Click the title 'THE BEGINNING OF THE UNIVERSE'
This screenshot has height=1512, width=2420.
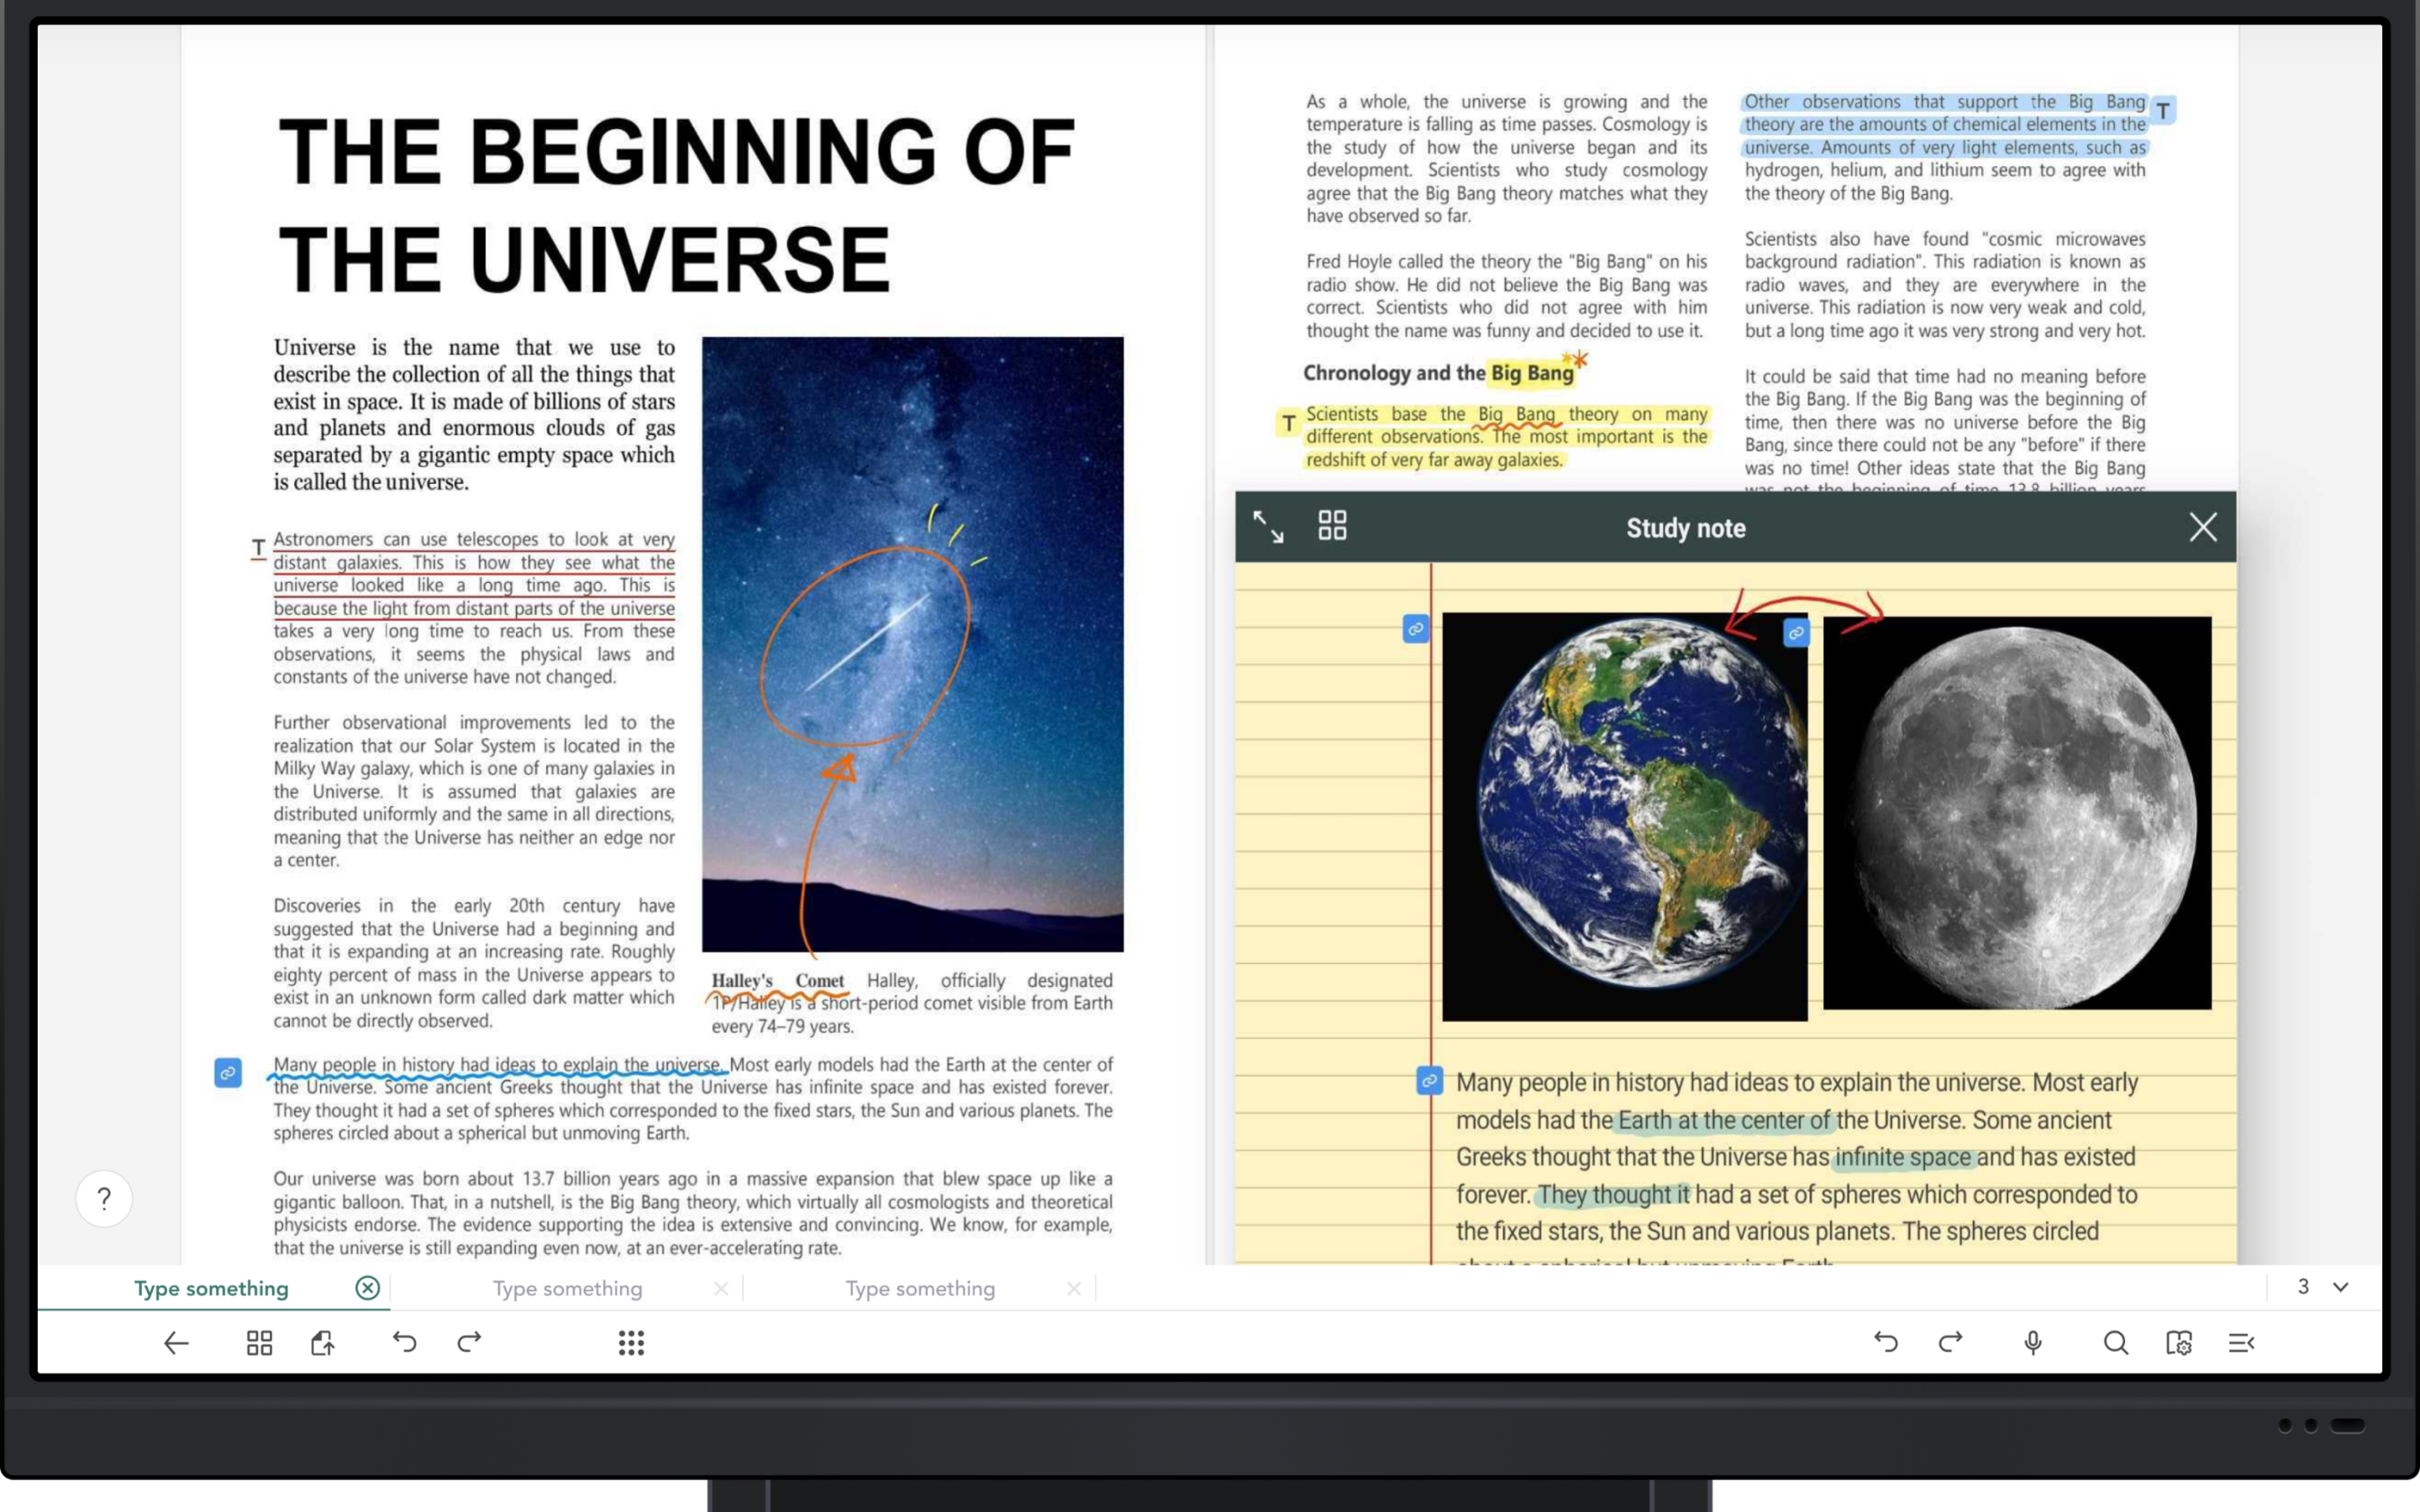(x=676, y=205)
